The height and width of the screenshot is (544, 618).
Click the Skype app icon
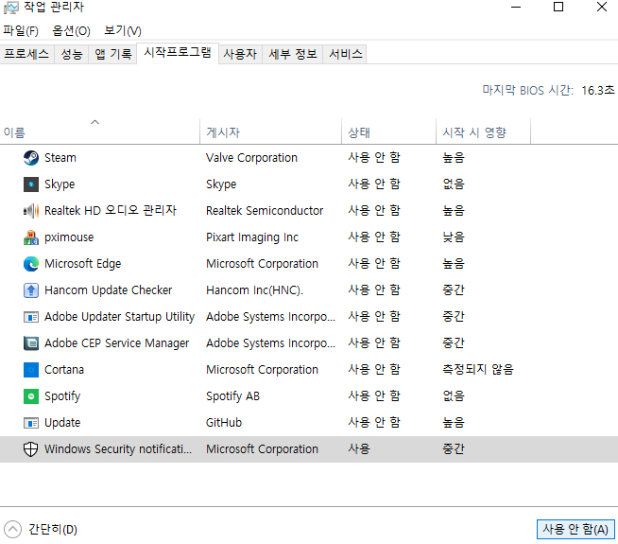pyautogui.click(x=31, y=184)
